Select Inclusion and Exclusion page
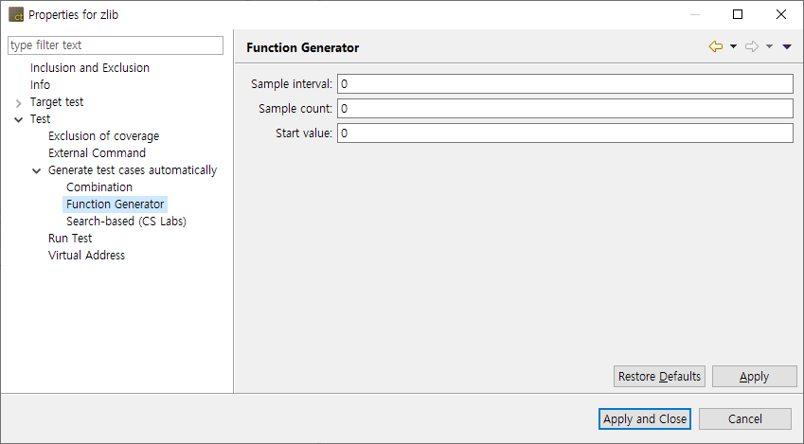This screenshot has height=444, width=804. 90,68
